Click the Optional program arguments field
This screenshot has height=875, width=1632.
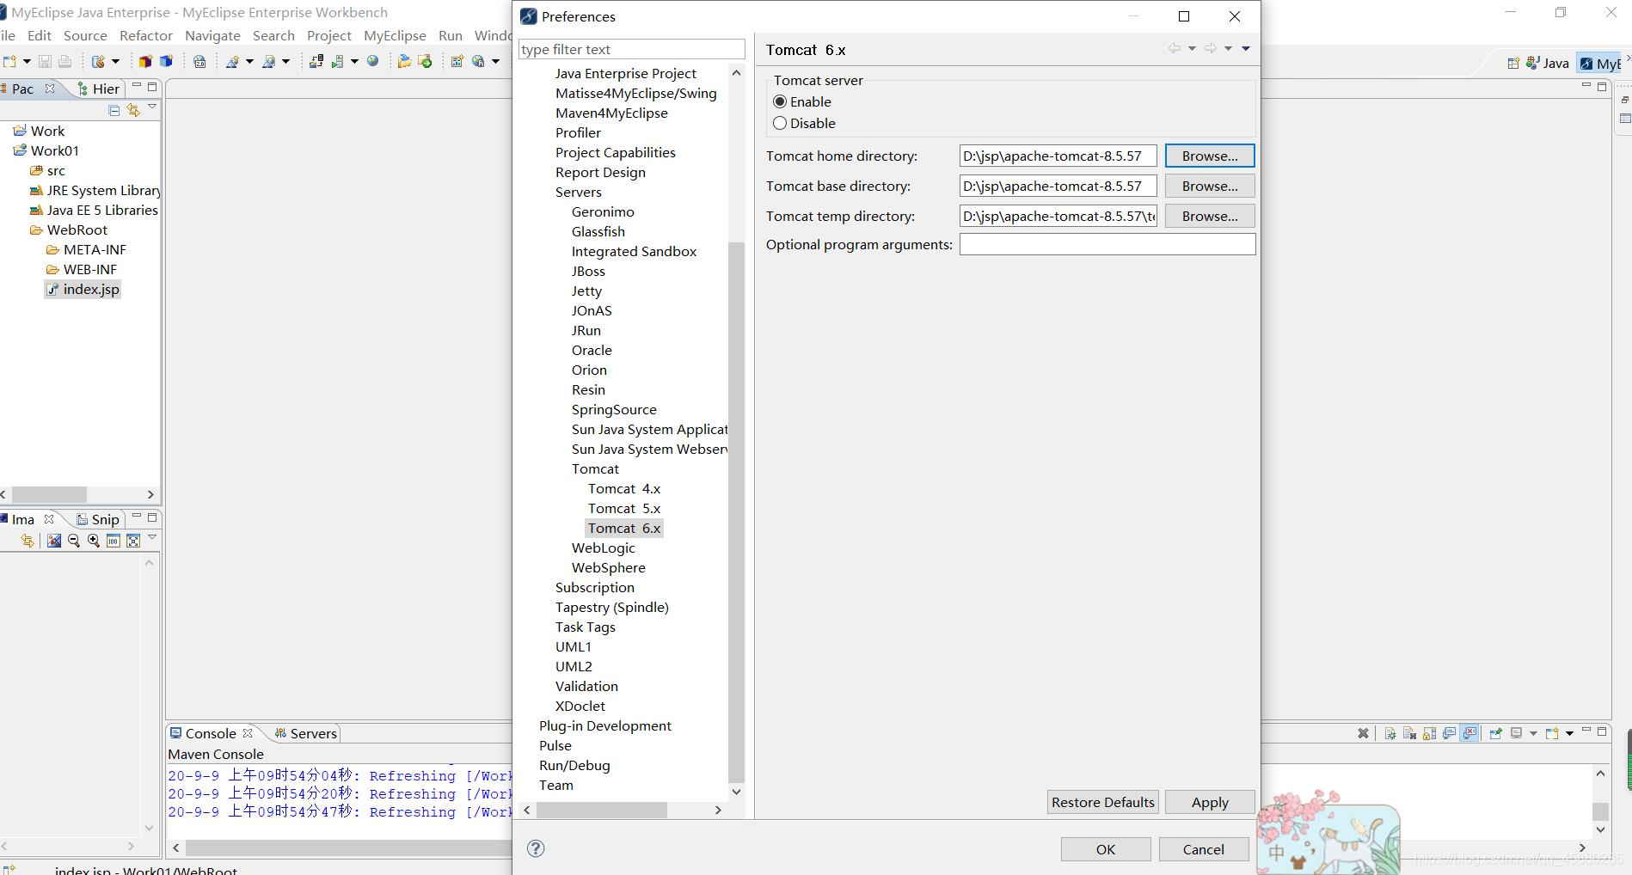click(1107, 244)
